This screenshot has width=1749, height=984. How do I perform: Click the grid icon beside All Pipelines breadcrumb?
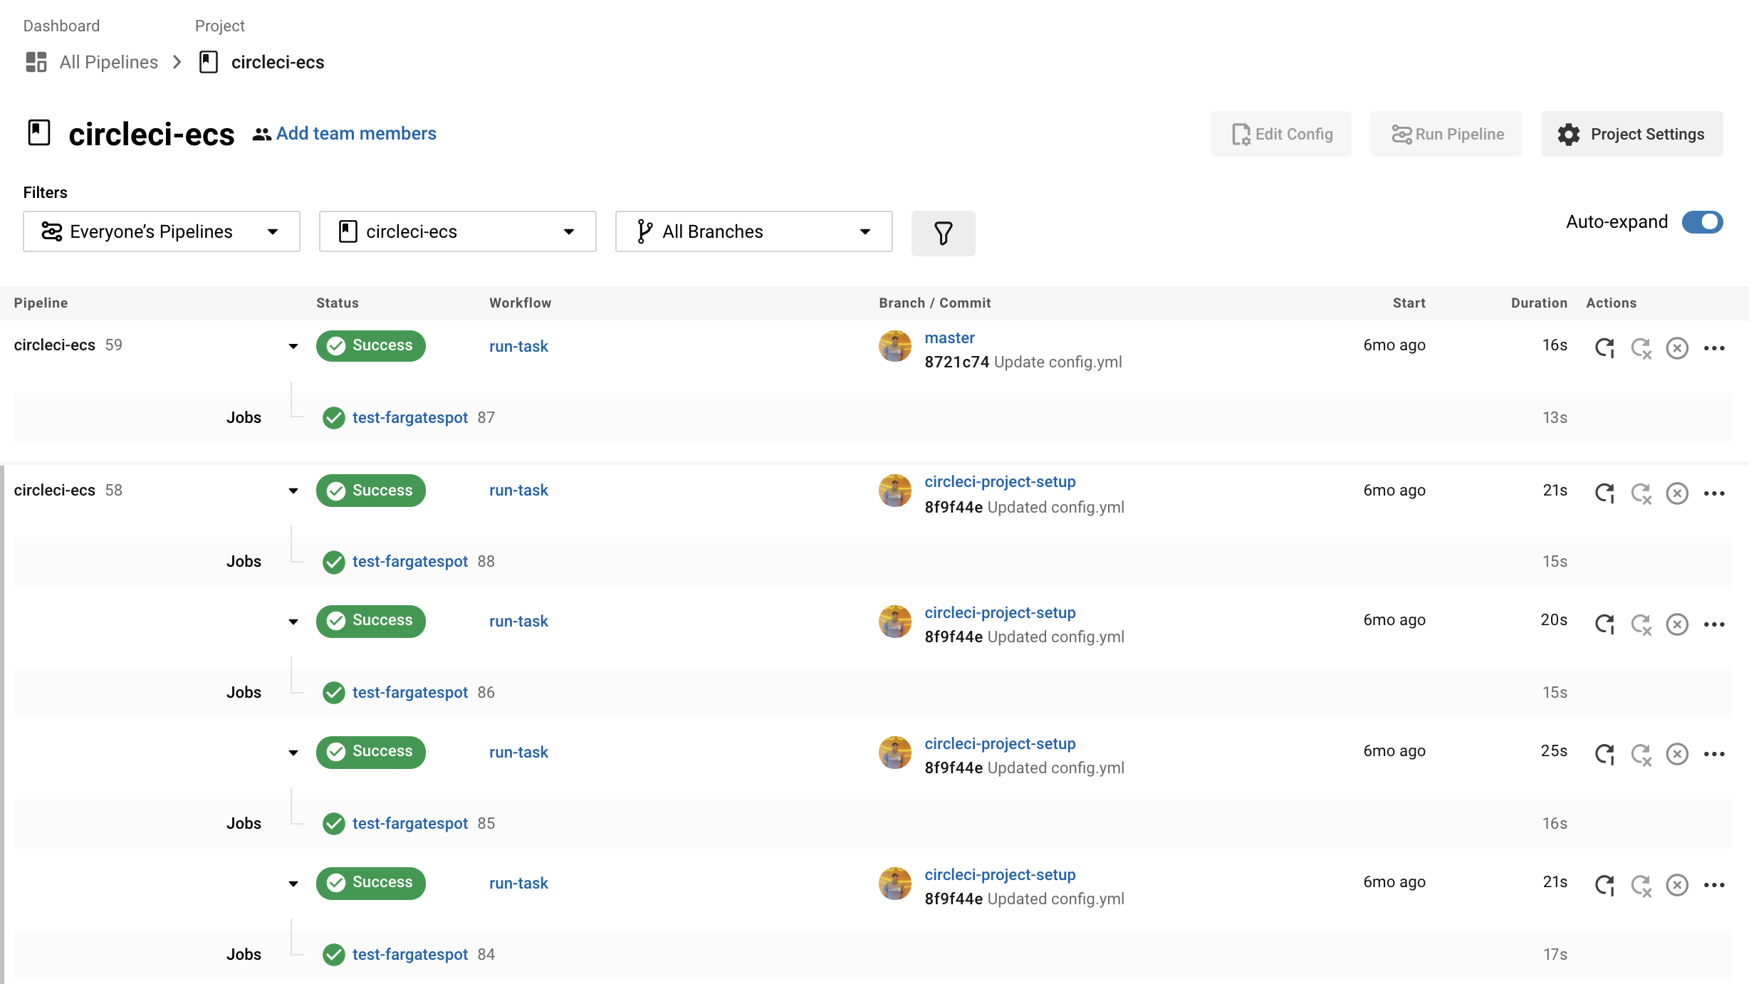(36, 62)
